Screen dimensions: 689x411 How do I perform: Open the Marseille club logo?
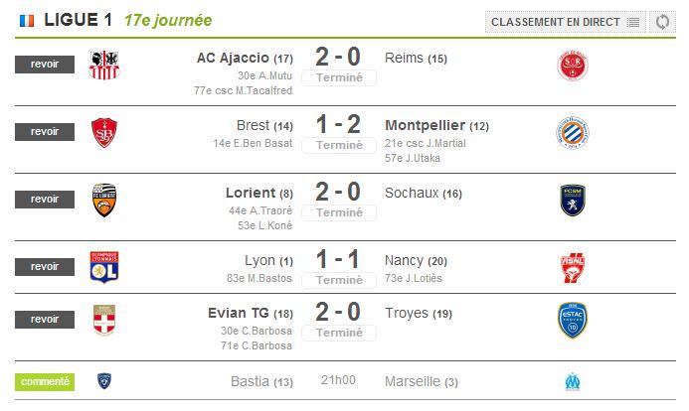tap(573, 381)
